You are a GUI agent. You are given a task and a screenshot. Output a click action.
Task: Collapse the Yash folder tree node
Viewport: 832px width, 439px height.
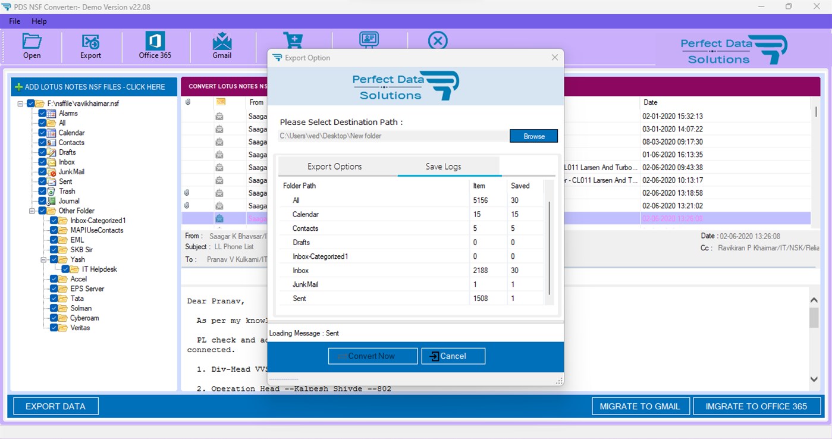[43, 259]
